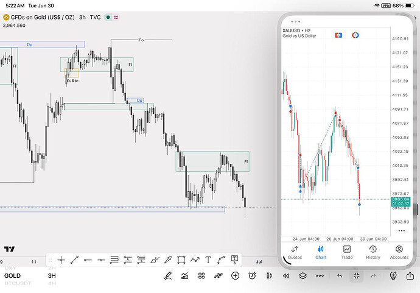
Task: Toggle the pink wave indicator badge
Action: click(x=116, y=18)
